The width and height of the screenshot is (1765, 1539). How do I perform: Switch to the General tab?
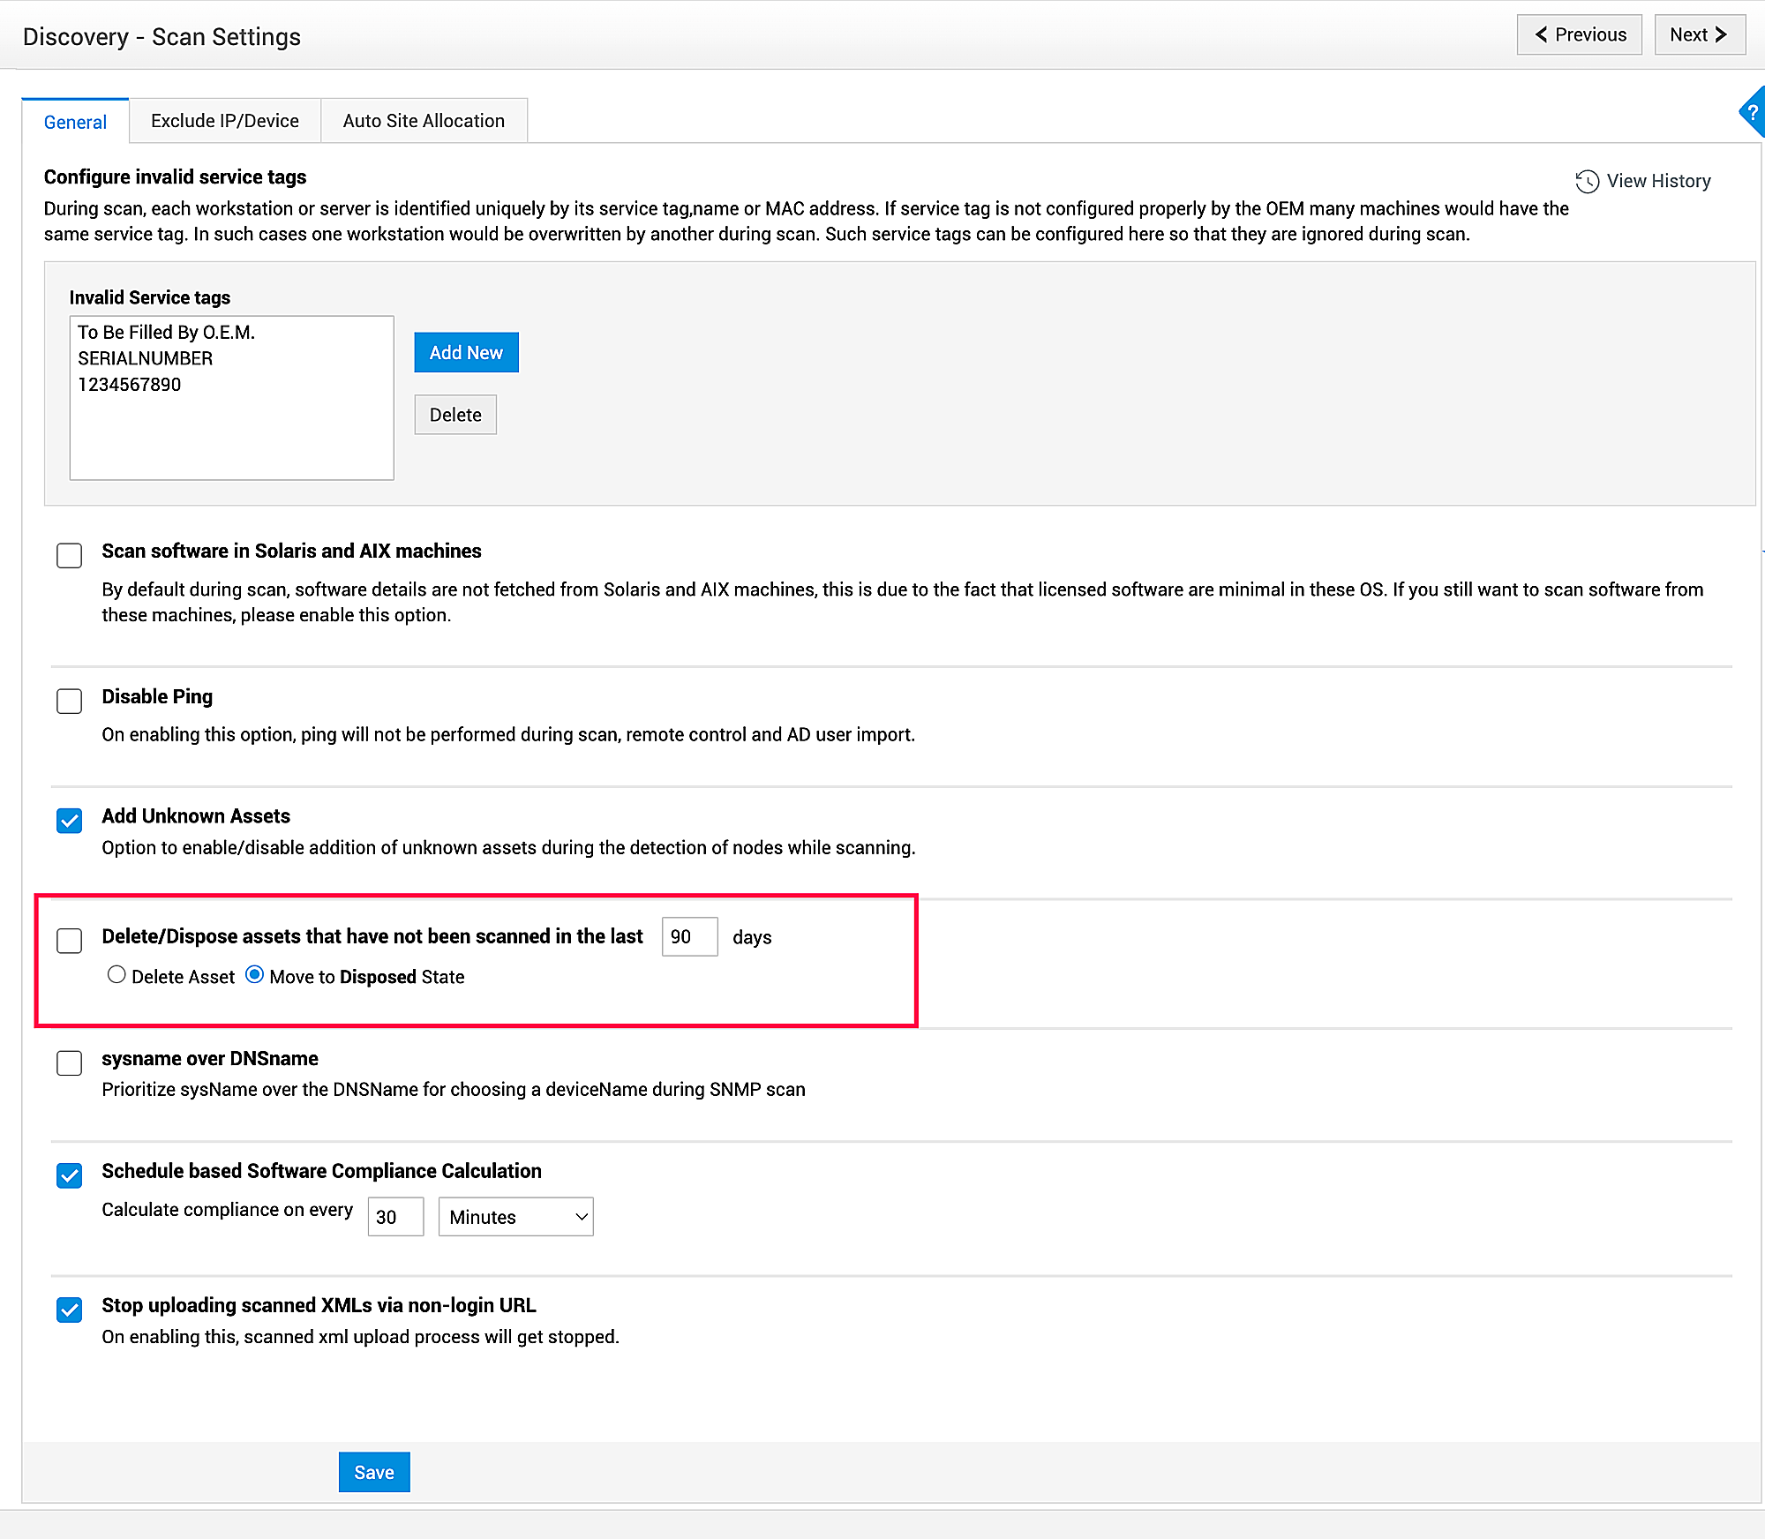[75, 122]
